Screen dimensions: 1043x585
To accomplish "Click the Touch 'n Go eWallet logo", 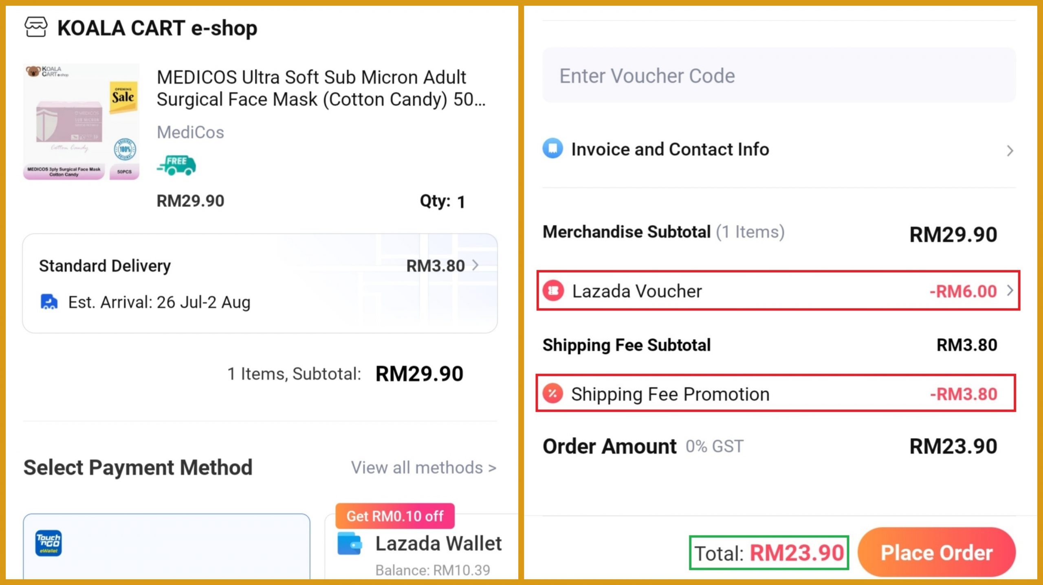I will tap(48, 543).
